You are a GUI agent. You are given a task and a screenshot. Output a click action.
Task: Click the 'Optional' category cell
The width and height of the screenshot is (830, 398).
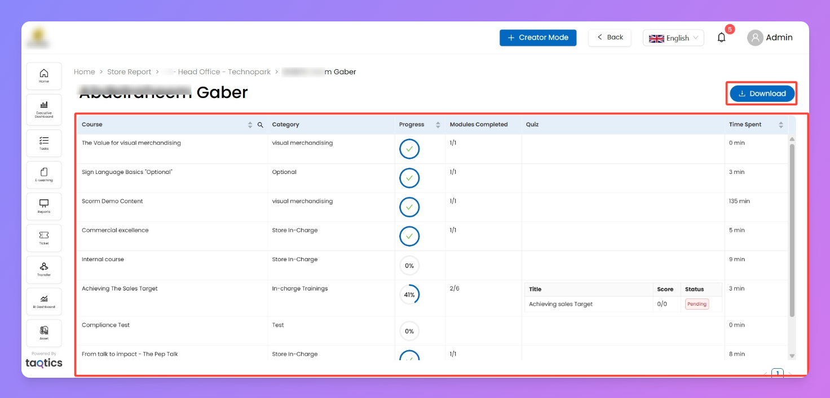(284, 172)
